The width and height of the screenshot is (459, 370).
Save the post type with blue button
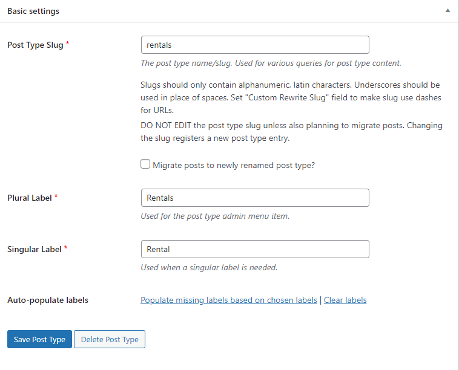tap(39, 339)
